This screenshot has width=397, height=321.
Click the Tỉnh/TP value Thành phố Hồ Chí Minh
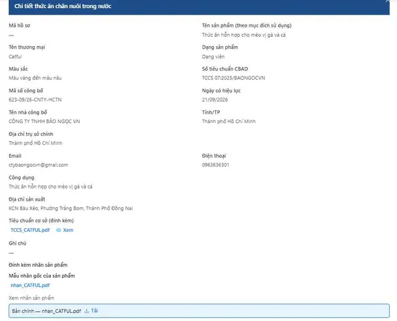[x=229, y=121]
